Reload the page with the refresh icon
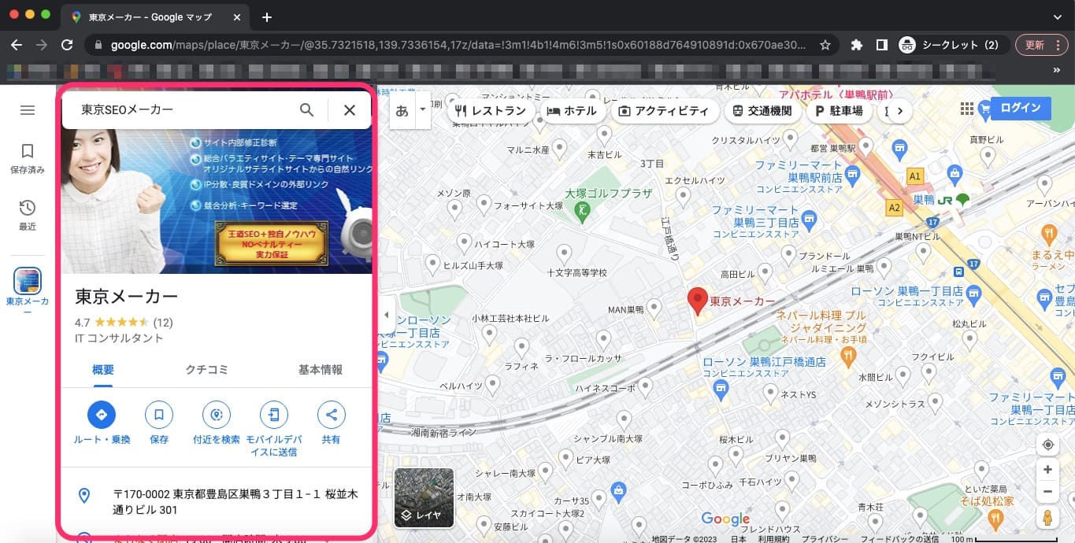1075x543 pixels. (67, 45)
